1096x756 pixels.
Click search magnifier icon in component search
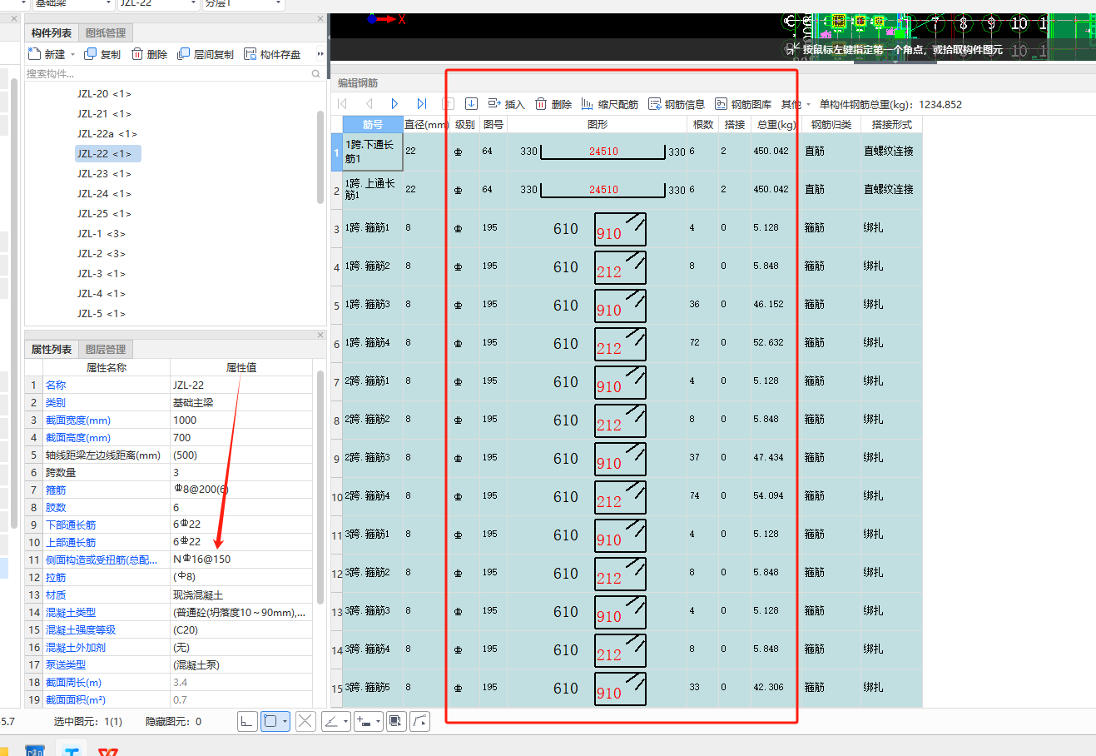[x=316, y=74]
